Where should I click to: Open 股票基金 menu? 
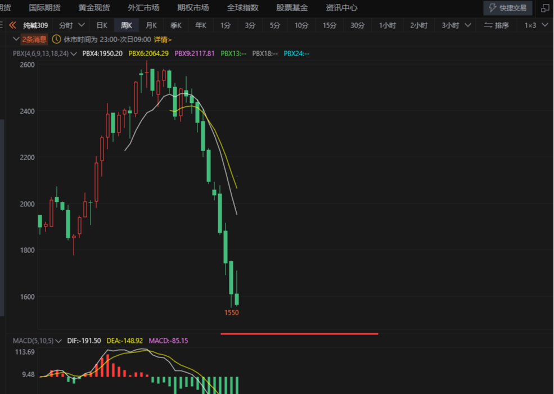pyautogui.click(x=292, y=7)
